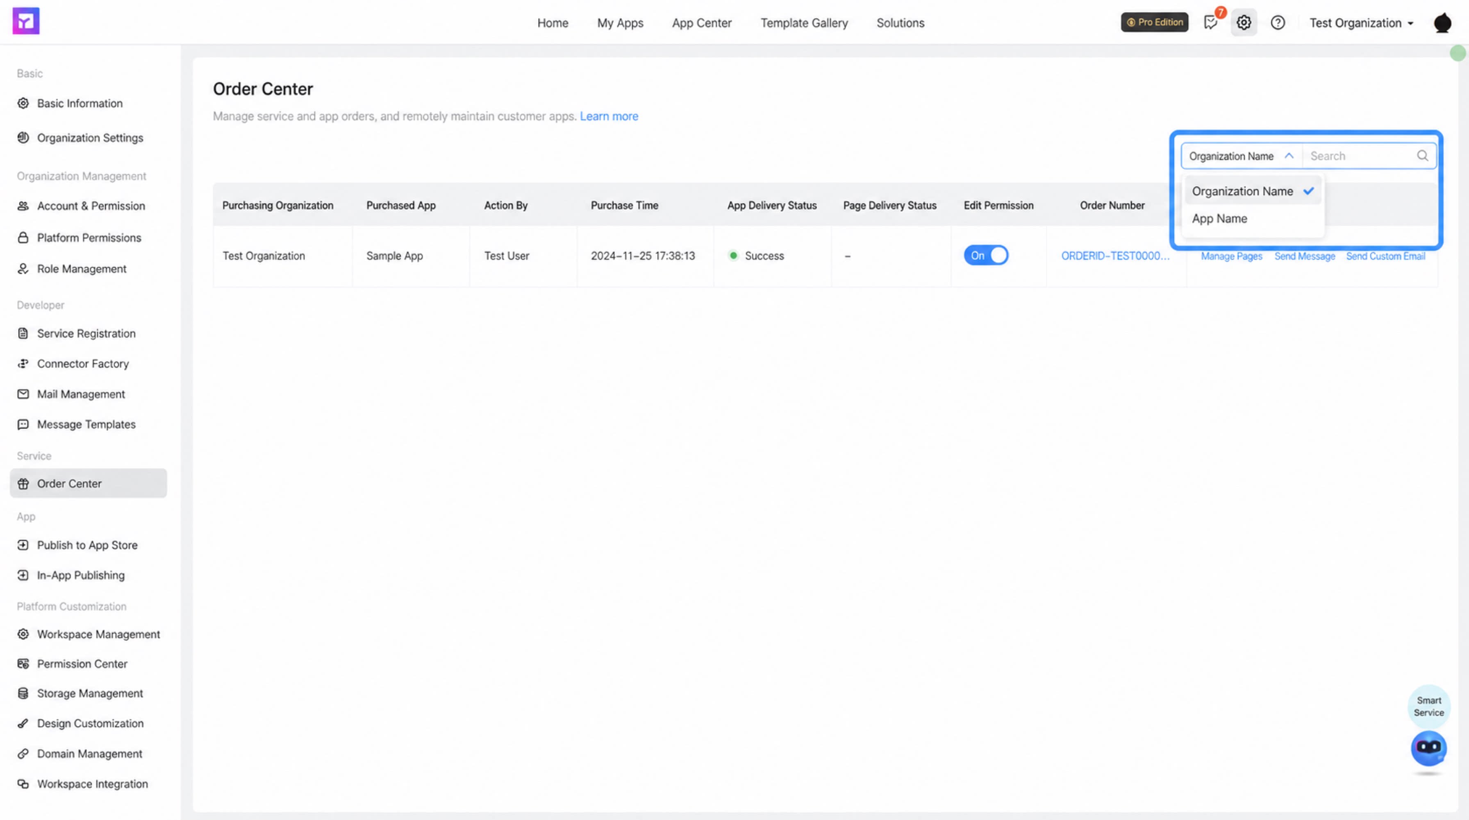Expand the Test Organization account switcher

click(1361, 23)
